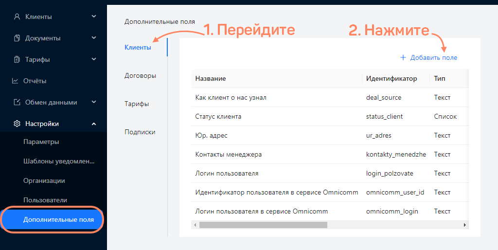Click the Дополнительные поля page heading
The image size is (498, 250).
coord(160,21)
